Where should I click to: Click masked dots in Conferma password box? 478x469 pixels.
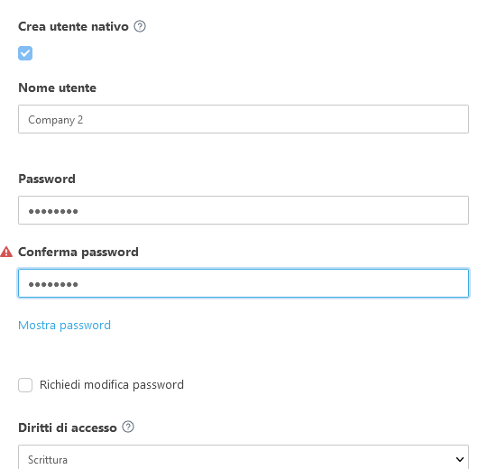click(x=53, y=284)
